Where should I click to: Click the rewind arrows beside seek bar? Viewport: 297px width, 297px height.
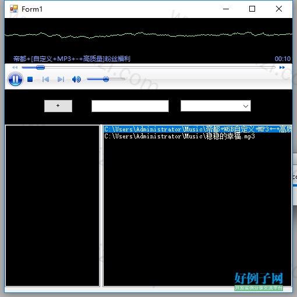pos(15,67)
